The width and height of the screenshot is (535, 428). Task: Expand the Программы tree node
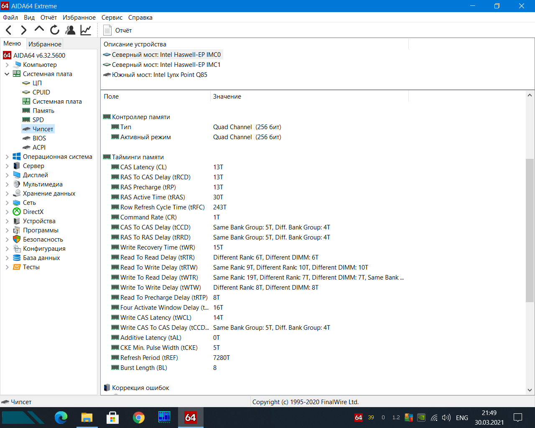[7, 230]
